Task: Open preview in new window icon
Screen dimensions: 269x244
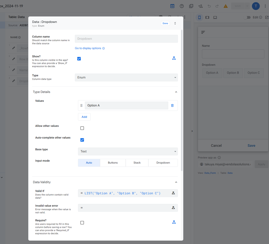Action: (x=267, y=17)
